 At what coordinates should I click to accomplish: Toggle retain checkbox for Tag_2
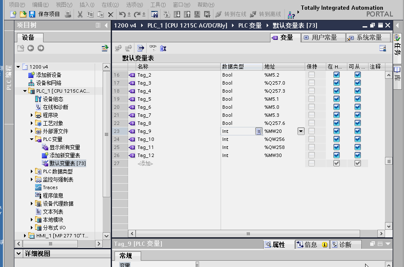pyautogui.click(x=311, y=75)
